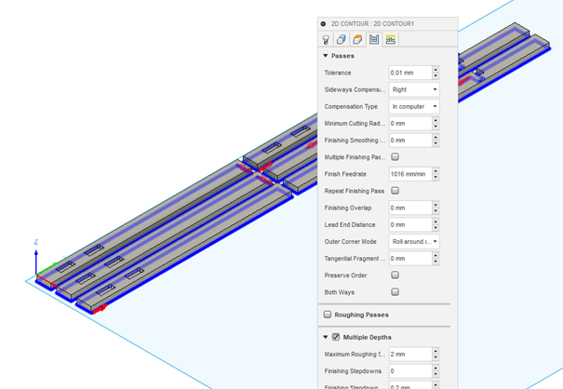Click the Minimum Cutting Radius field

pyautogui.click(x=410, y=123)
